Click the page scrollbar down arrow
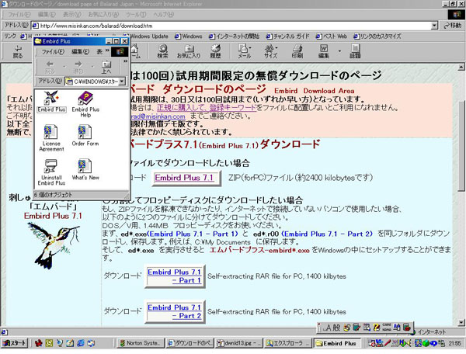 [461, 322]
